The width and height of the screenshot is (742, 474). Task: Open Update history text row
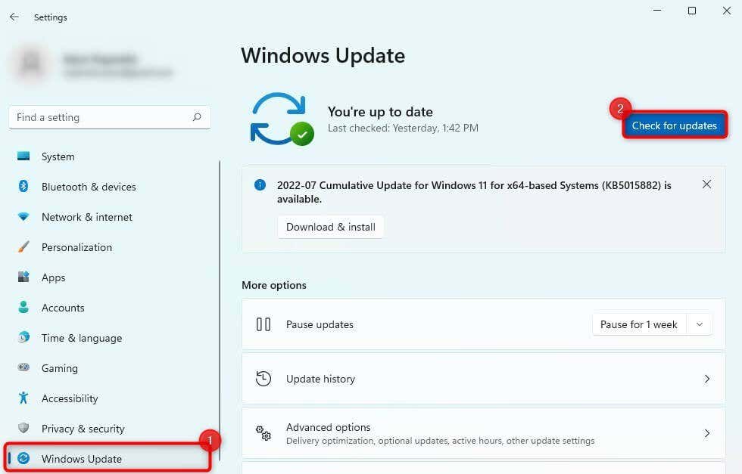483,379
